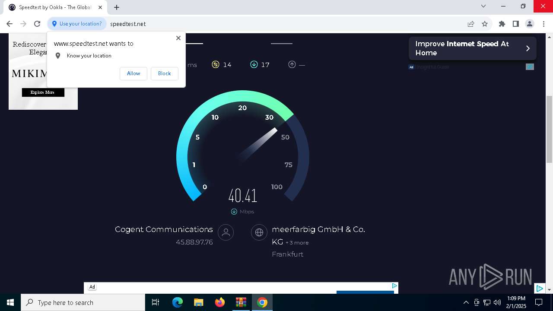Launch Firefox from taskbar
Screen dimensions: 553x311
coord(219,302)
